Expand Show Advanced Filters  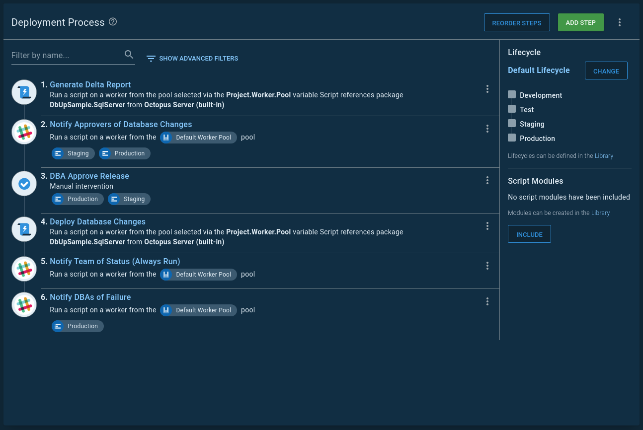198,58
